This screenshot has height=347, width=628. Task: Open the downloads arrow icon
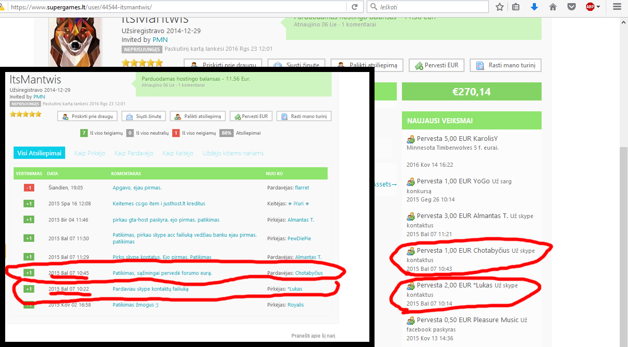click(534, 7)
